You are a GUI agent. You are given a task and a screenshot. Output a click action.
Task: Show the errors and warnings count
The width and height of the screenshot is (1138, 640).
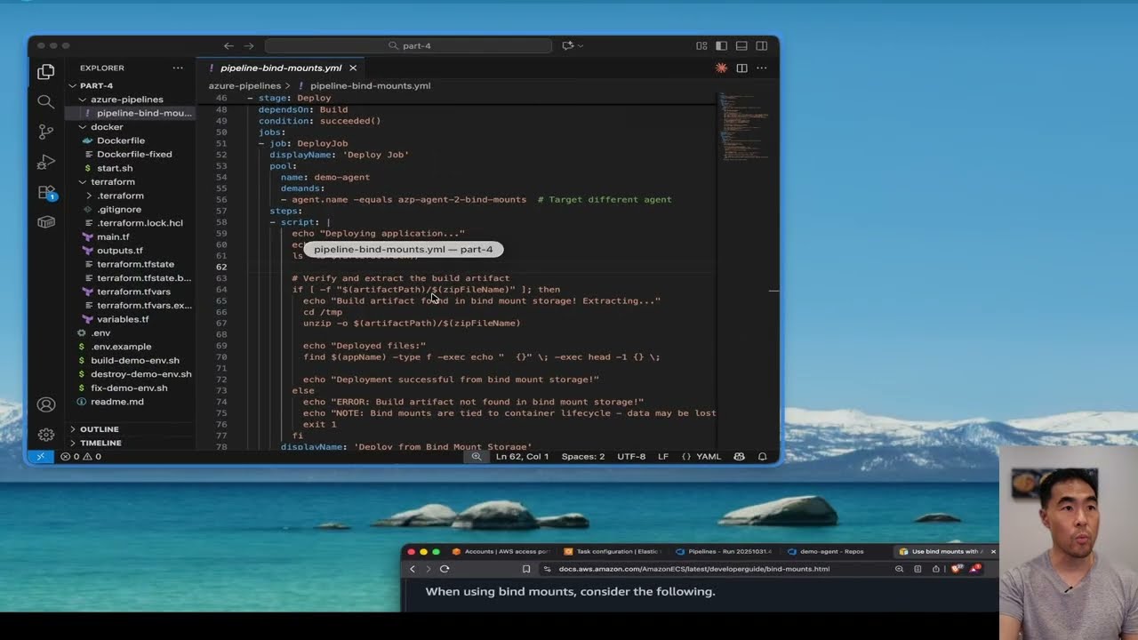(81, 456)
